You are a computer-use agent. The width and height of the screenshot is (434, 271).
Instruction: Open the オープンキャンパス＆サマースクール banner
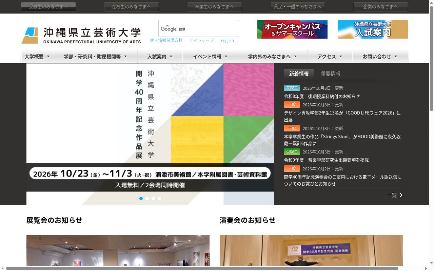point(292,29)
